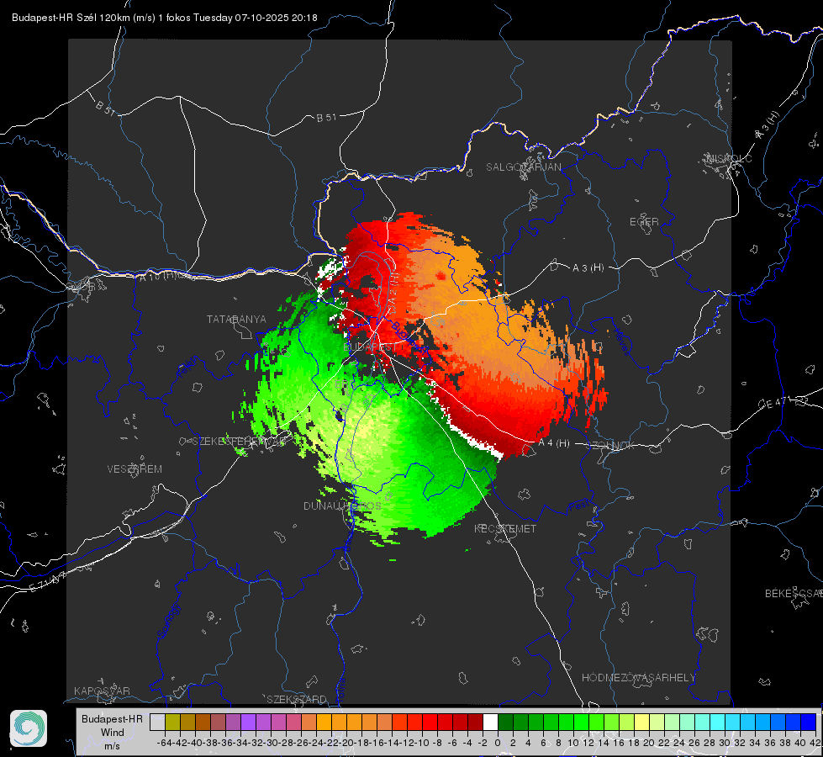The image size is (823, 757).
Task: Click the SZEKSZARD city label
Action: (x=297, y=699)
